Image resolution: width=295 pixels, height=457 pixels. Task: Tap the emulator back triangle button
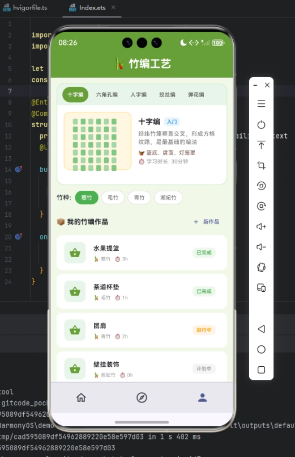tap(261, 329)
